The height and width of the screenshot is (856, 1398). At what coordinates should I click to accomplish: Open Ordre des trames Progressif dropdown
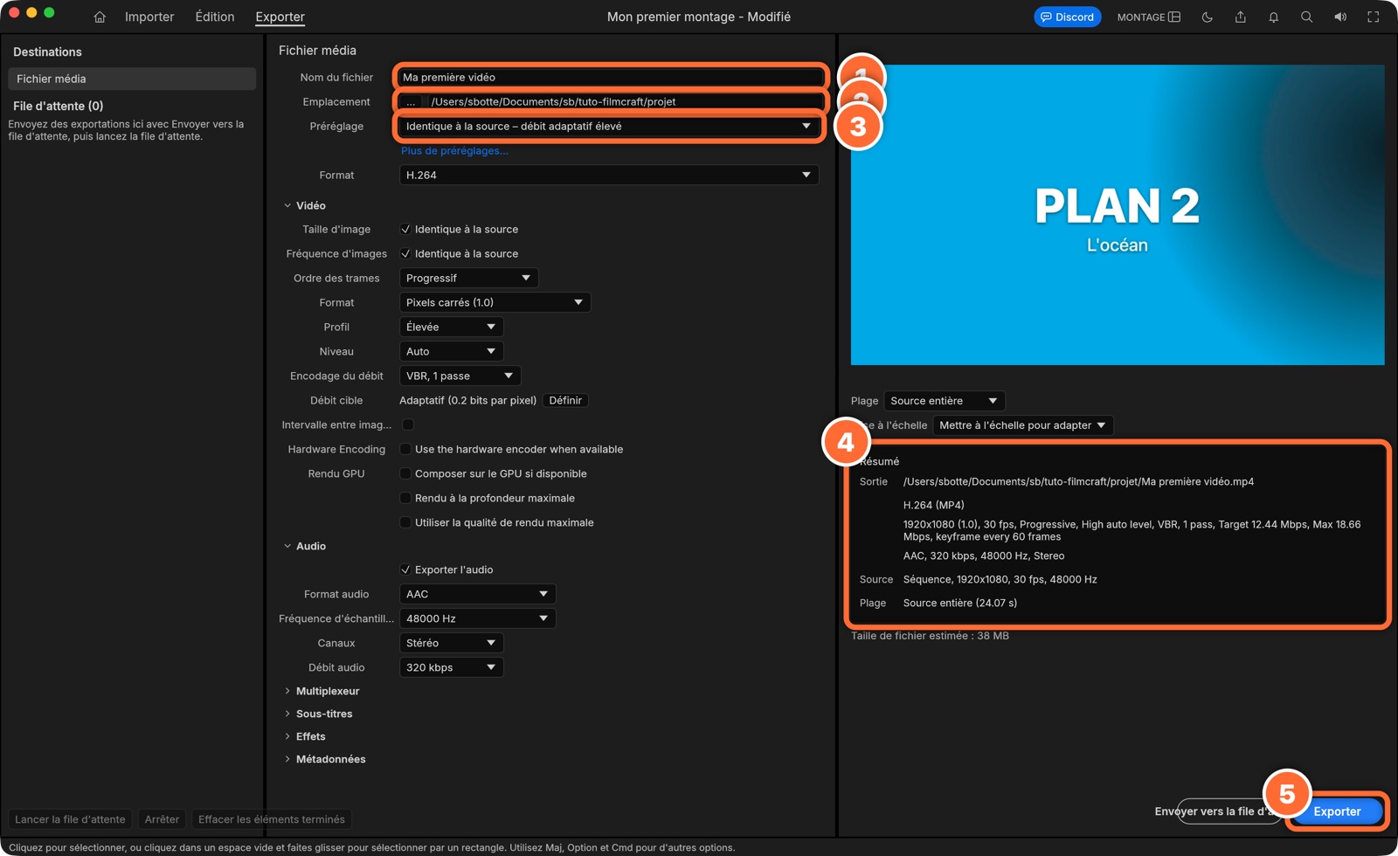click(468, 278)
